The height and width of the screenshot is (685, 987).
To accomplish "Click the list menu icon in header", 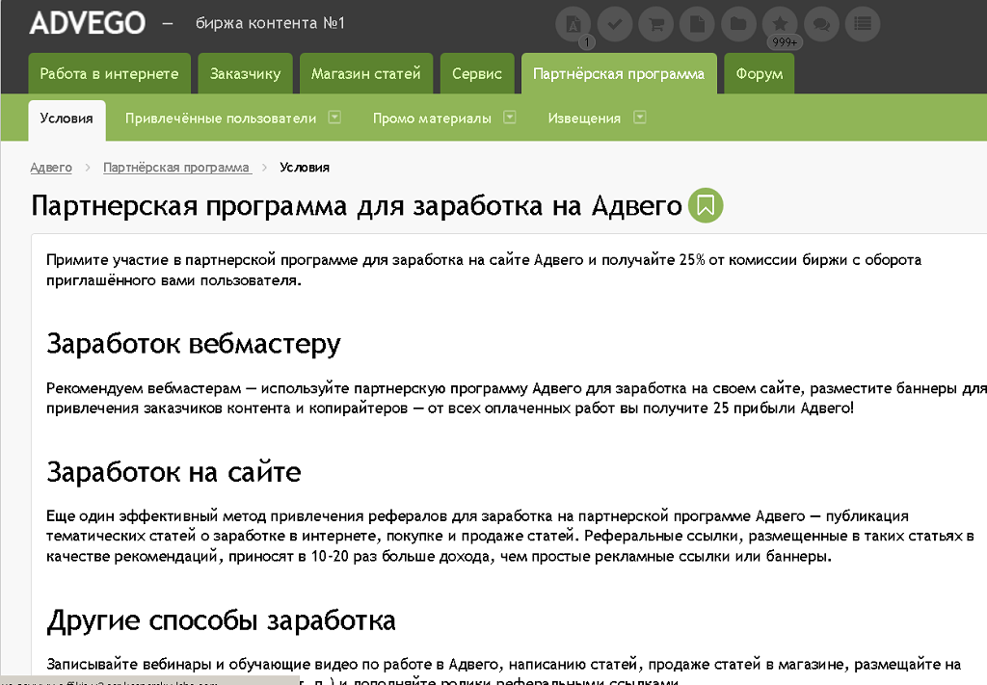I will point(863,24).
